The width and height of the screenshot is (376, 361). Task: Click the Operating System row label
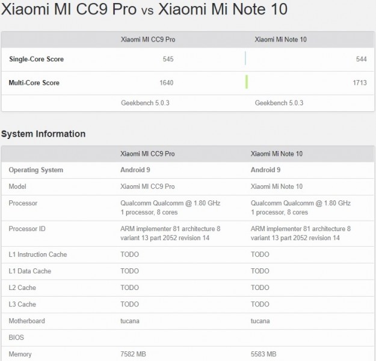[36, 170]
